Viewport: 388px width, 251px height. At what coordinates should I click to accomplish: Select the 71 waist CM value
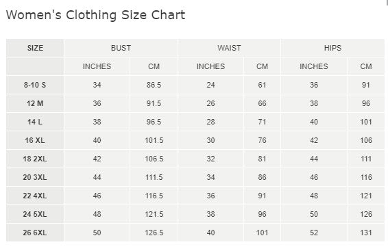pyautogui.click(x=263, y=122)
